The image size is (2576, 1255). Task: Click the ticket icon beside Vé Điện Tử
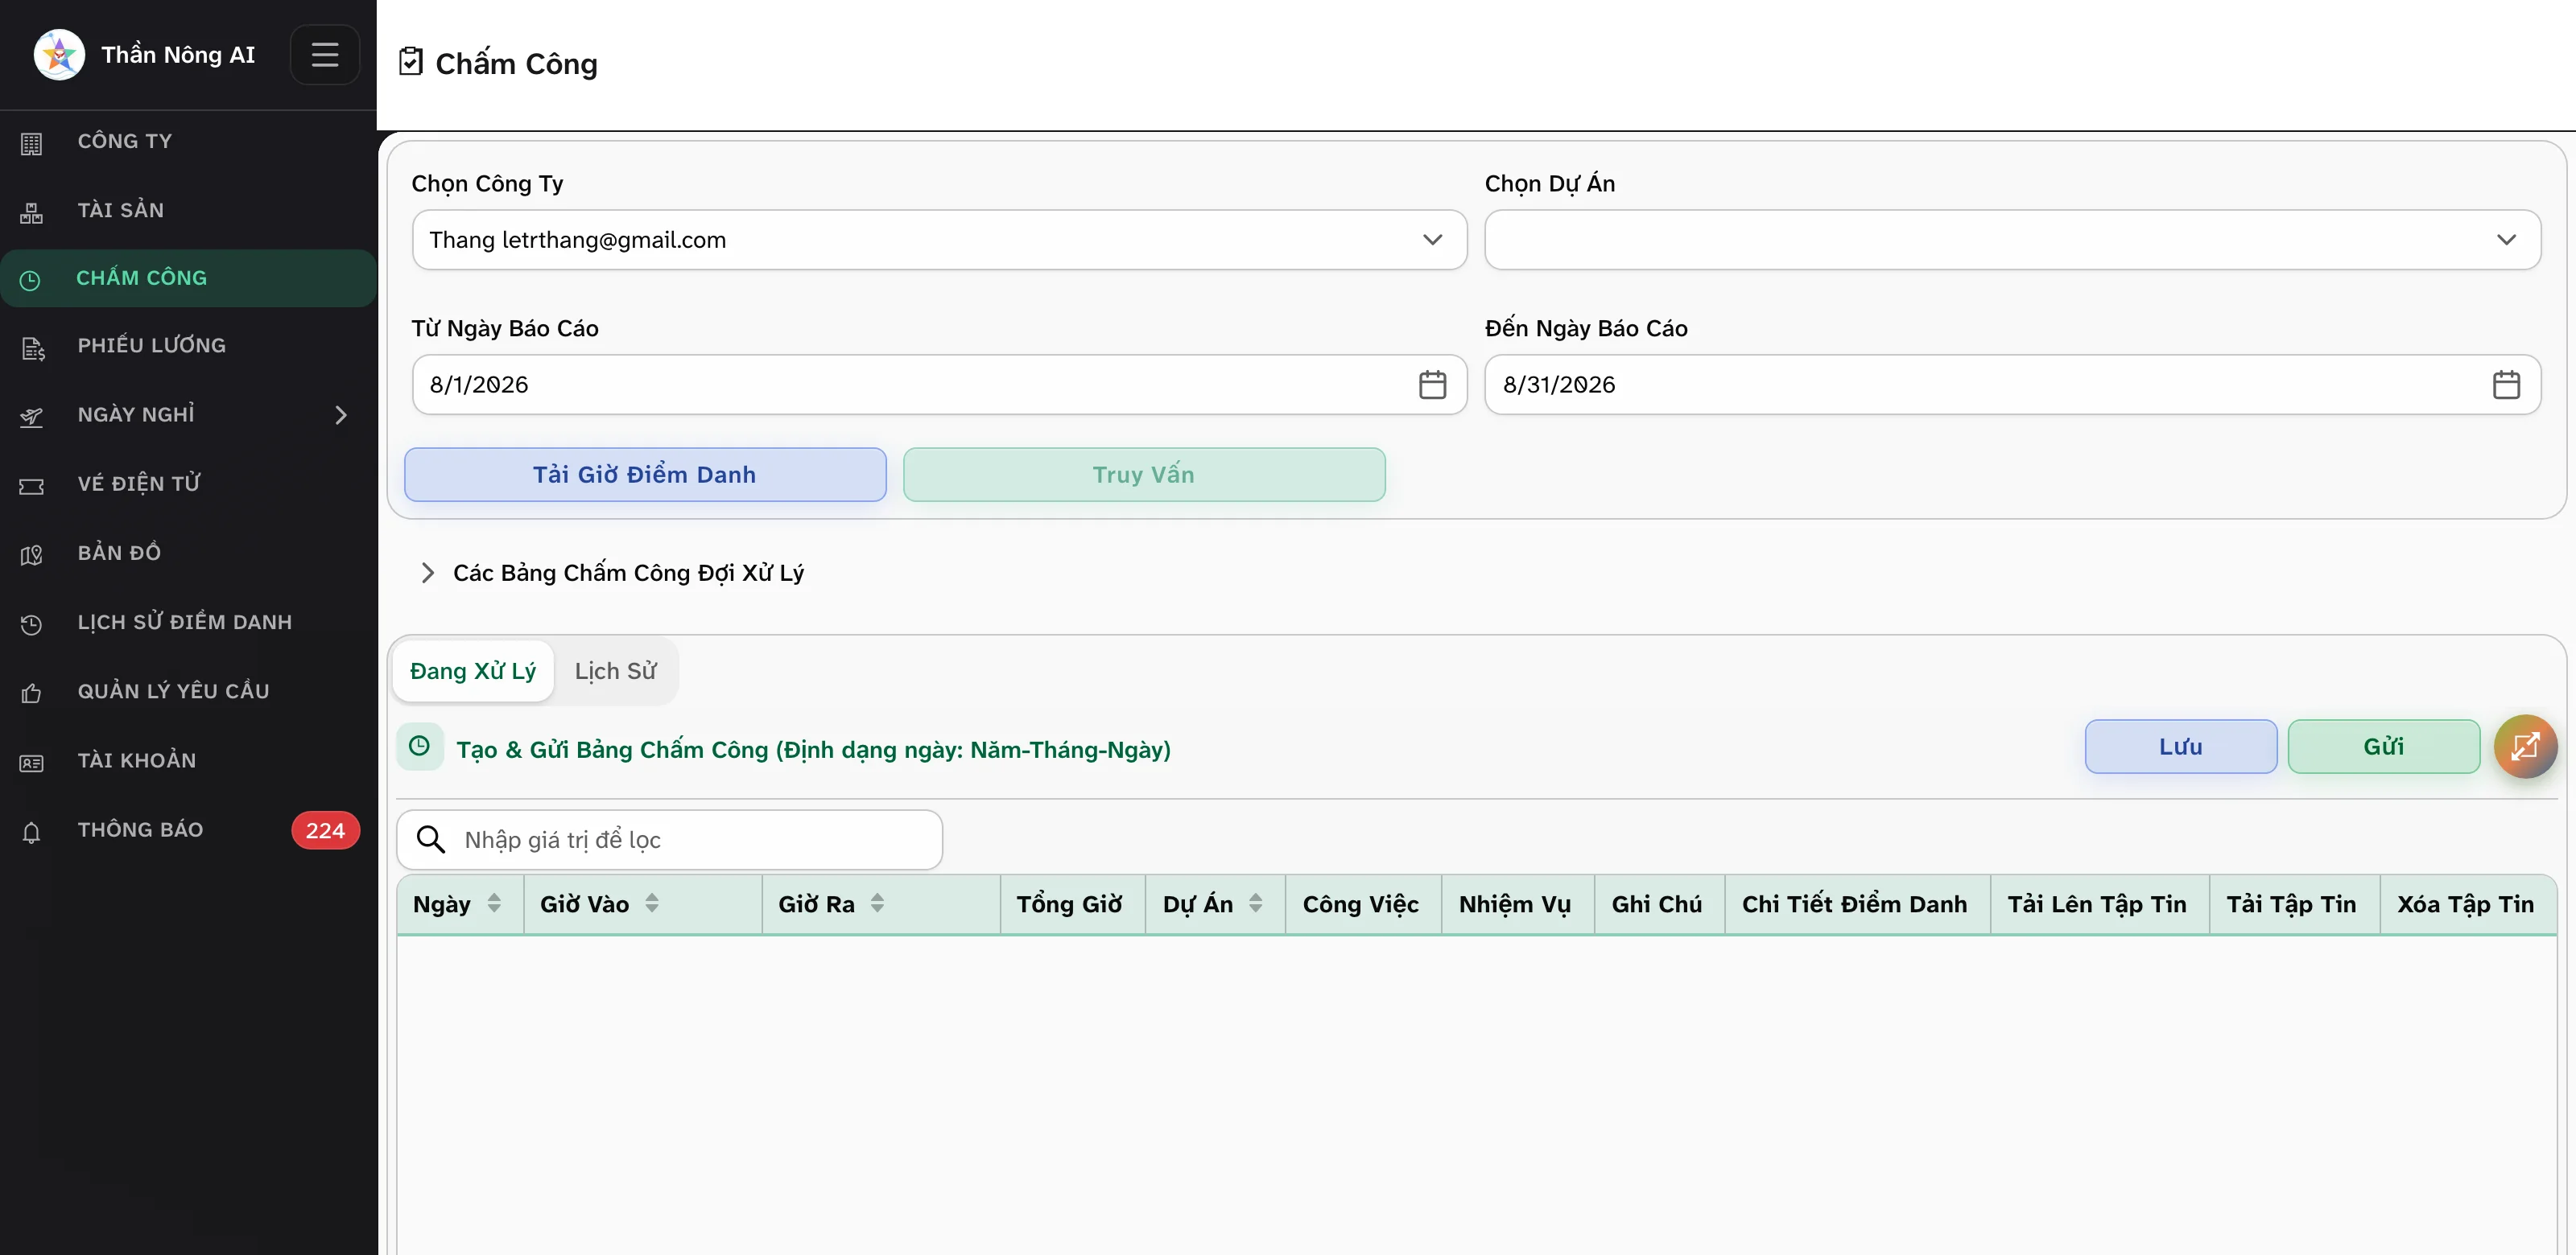coord(32,486)
